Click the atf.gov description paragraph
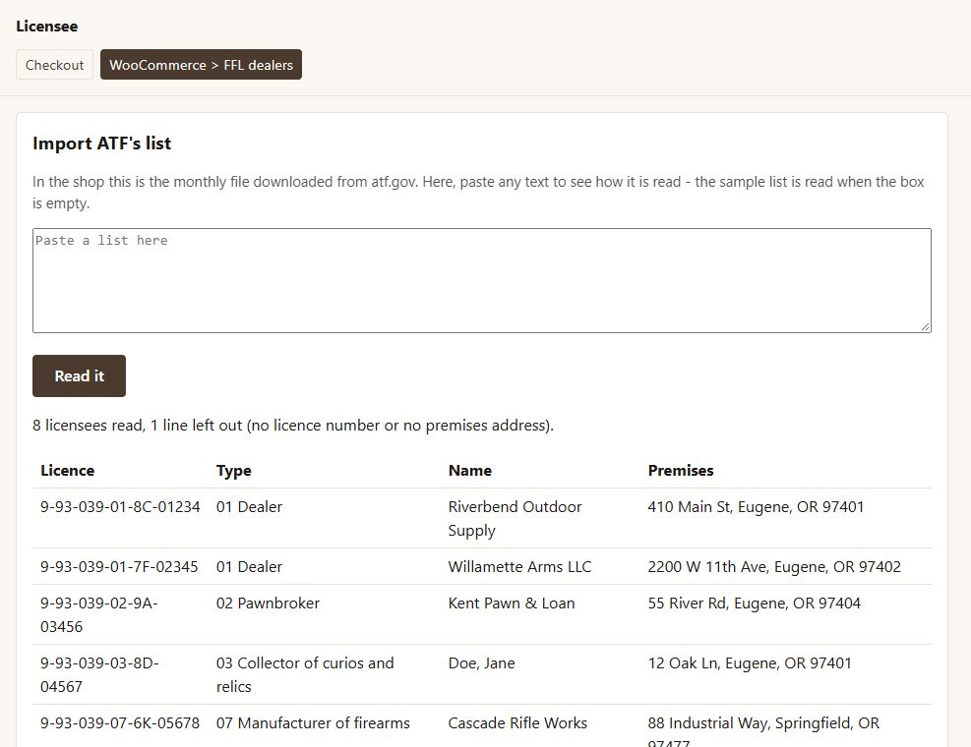This screenshot has height=747, width=971. coord(478,193)
